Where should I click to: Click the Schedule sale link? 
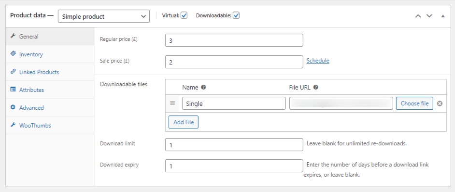[x=318, y=61]
